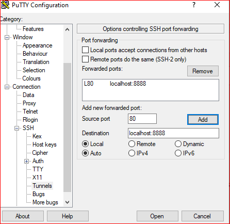Expand the Auth tree node
Viewport: 230px width, 224px height.
pyautogui.click(x=26, y=161)
